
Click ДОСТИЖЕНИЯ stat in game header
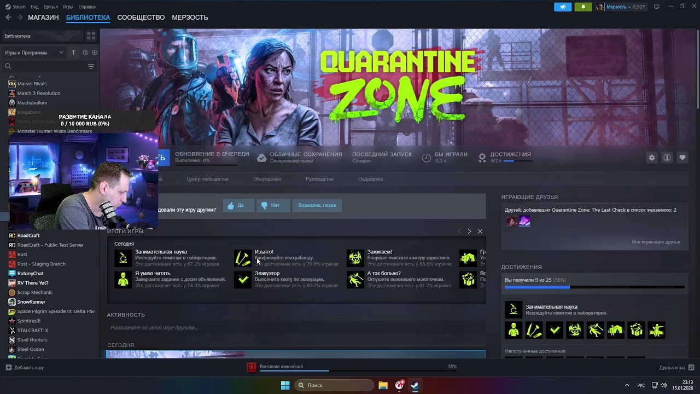pos(505,158)
